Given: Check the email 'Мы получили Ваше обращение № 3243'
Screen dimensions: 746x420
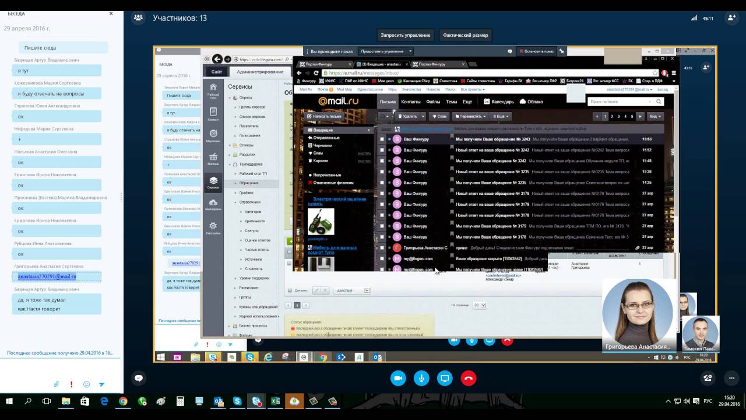Looking at the screenshot, I should tap(382, 139).
